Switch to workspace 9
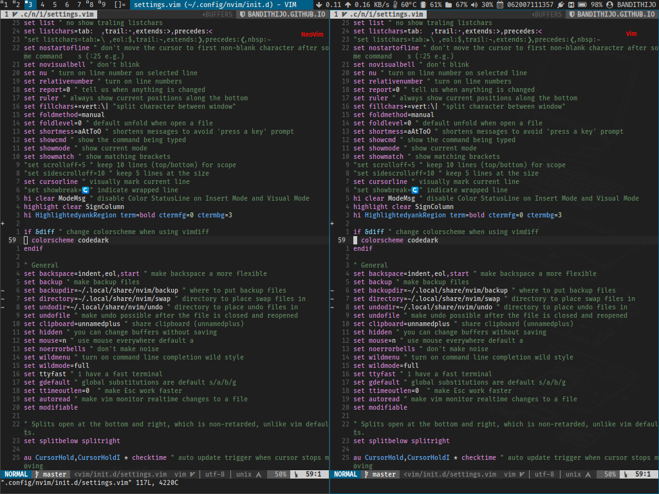This screenshot has height=494, width=659. click(105, 5)
